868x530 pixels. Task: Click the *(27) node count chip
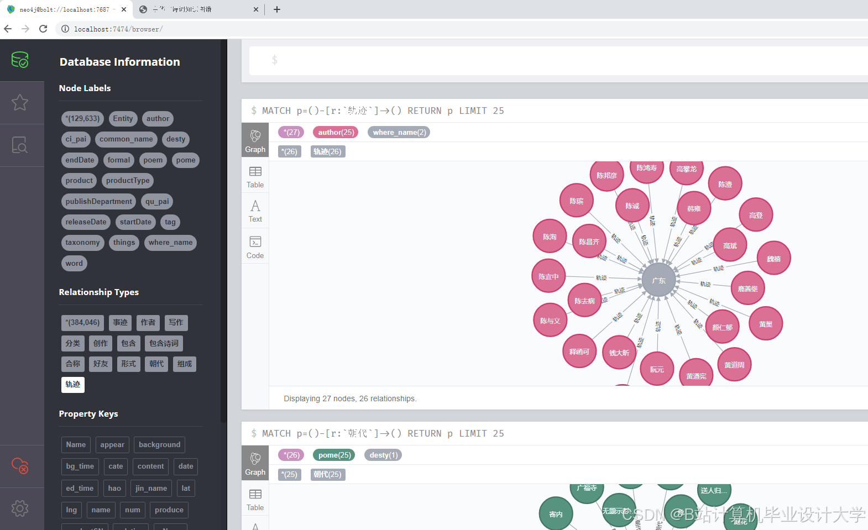291,133
